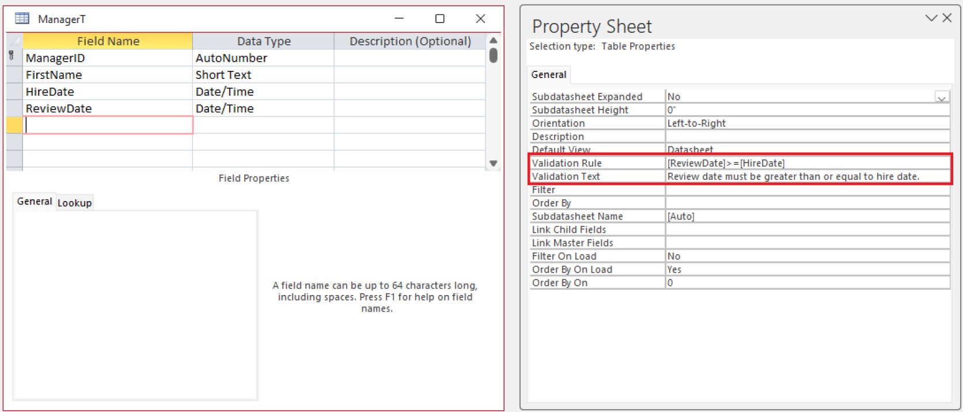963x412 pixels.
Task: Close the Property Sheet pane
Action: point(947,18)
